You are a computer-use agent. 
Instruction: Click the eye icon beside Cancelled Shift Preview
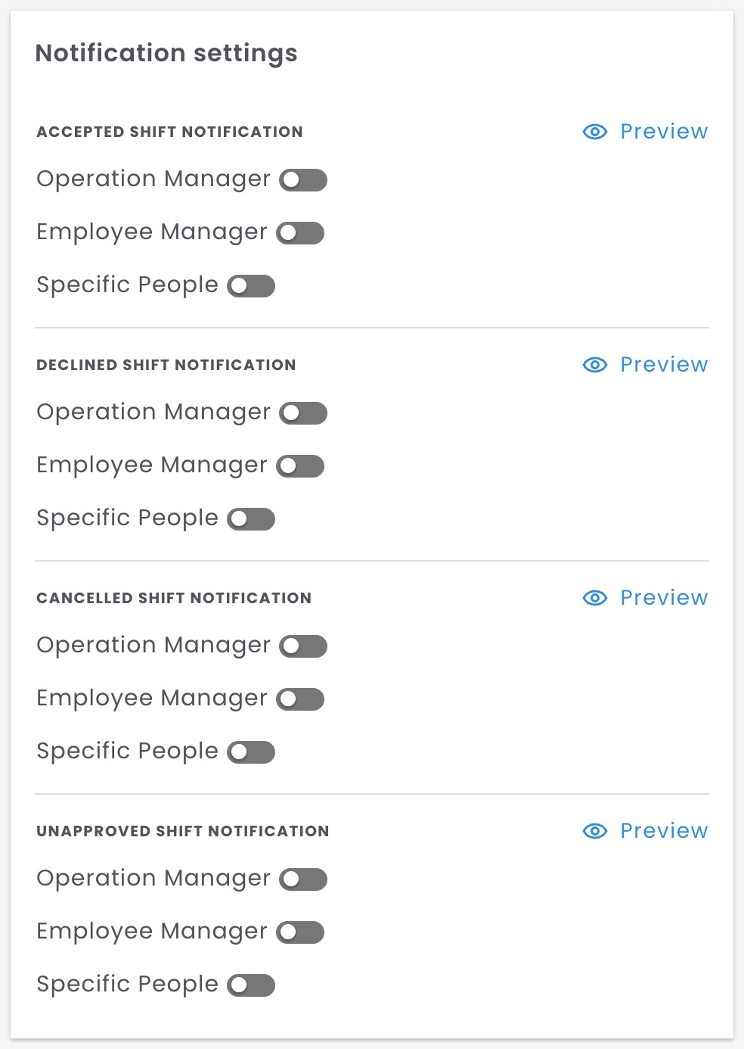[595, 598]
